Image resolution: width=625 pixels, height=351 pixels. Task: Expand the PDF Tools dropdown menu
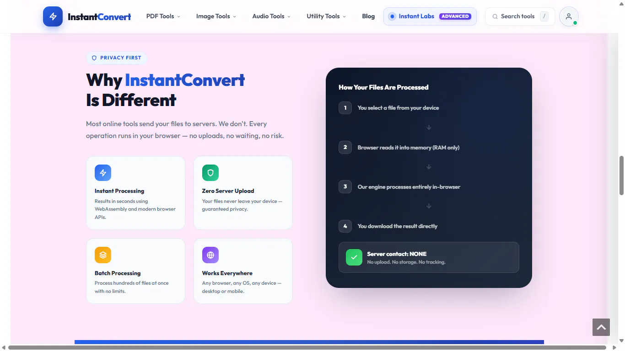(x=163, y=16)
